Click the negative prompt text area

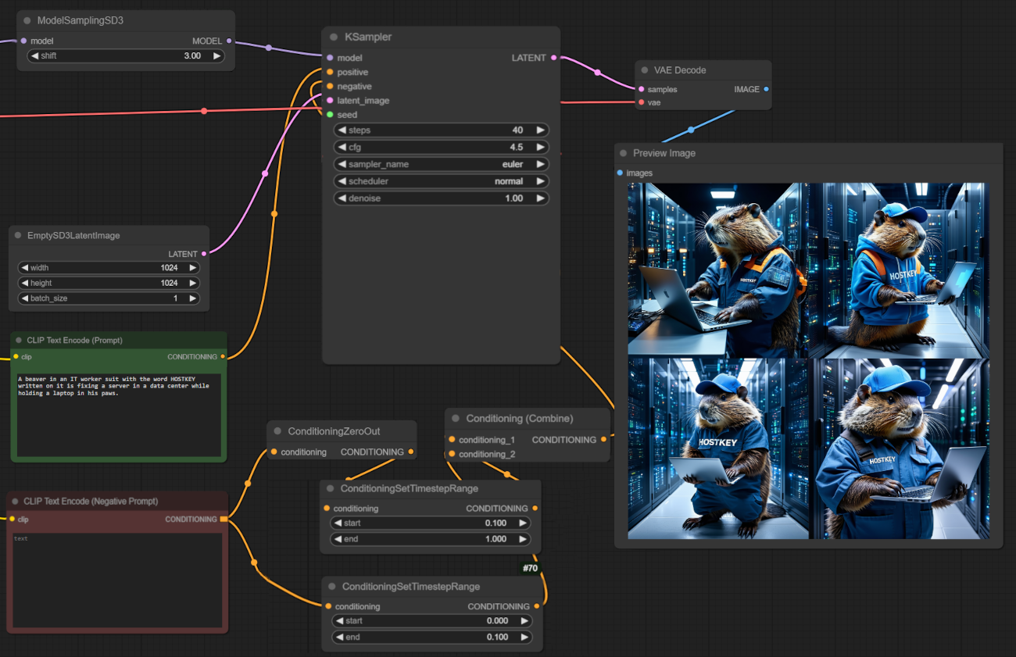pyautogui.click(x=117, y=578)
